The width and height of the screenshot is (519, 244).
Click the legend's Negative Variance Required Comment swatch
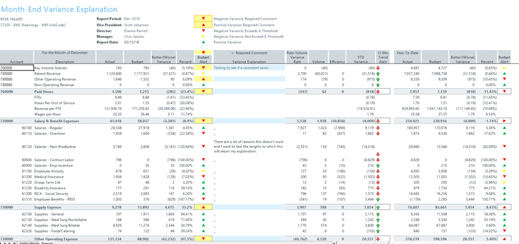(204, 18)
